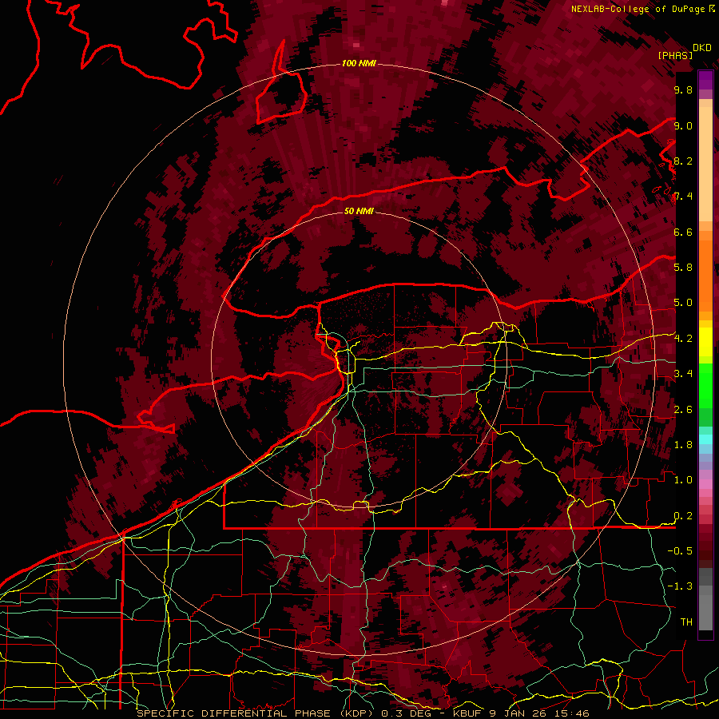Click the 4.2 value on the color scale
The height and width of the screenshot is (719, 719).
coord(683,339)
